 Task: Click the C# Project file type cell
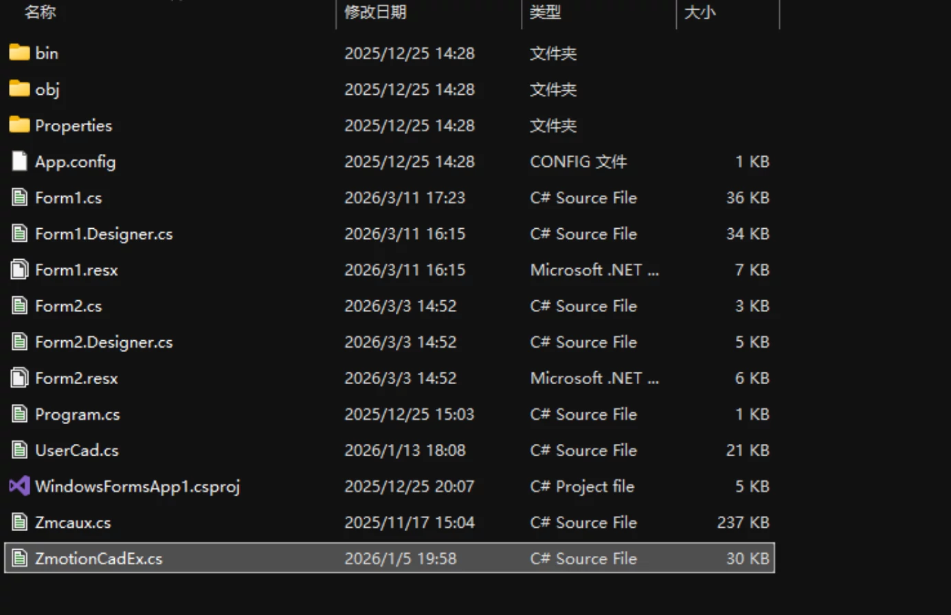pyautogui.click(x=582, y=487)
